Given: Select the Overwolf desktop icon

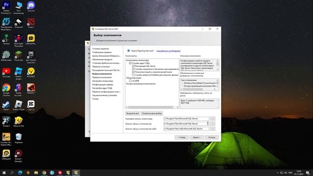Looking at the screenshot, I should [19, 23].
